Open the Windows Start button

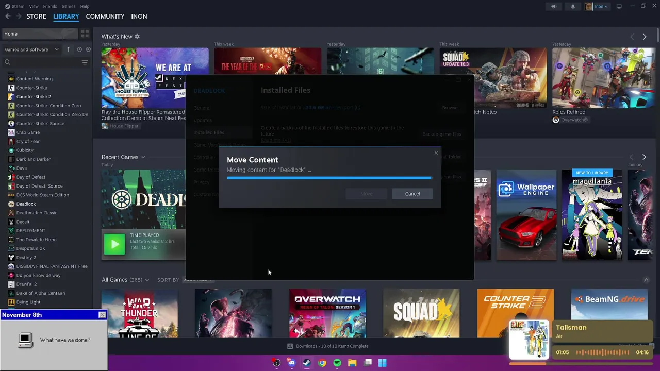click(x=383, y=363)
